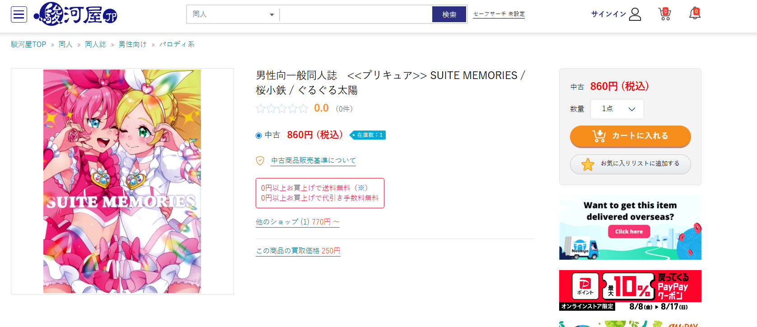Image resolution: width=757 pixels, height=327 pixels.
Task: Click the star icon to add to favorites
Action: [x=588, y=164]
